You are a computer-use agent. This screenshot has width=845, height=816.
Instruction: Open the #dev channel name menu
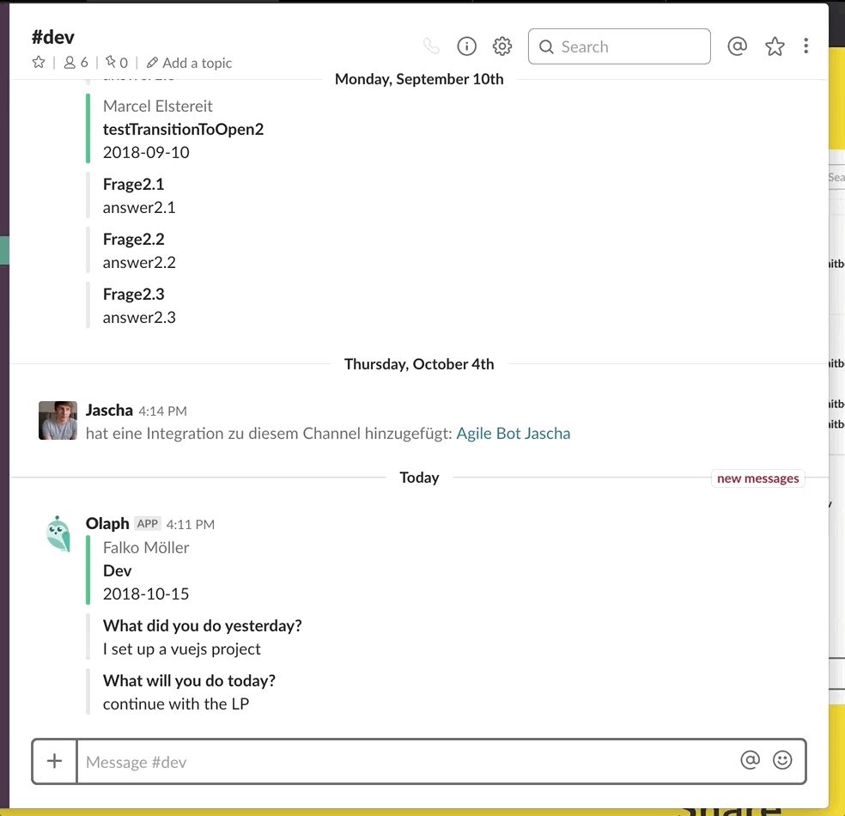[54, 36]
